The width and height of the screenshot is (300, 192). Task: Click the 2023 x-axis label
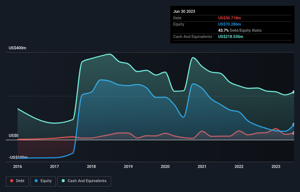276,166
